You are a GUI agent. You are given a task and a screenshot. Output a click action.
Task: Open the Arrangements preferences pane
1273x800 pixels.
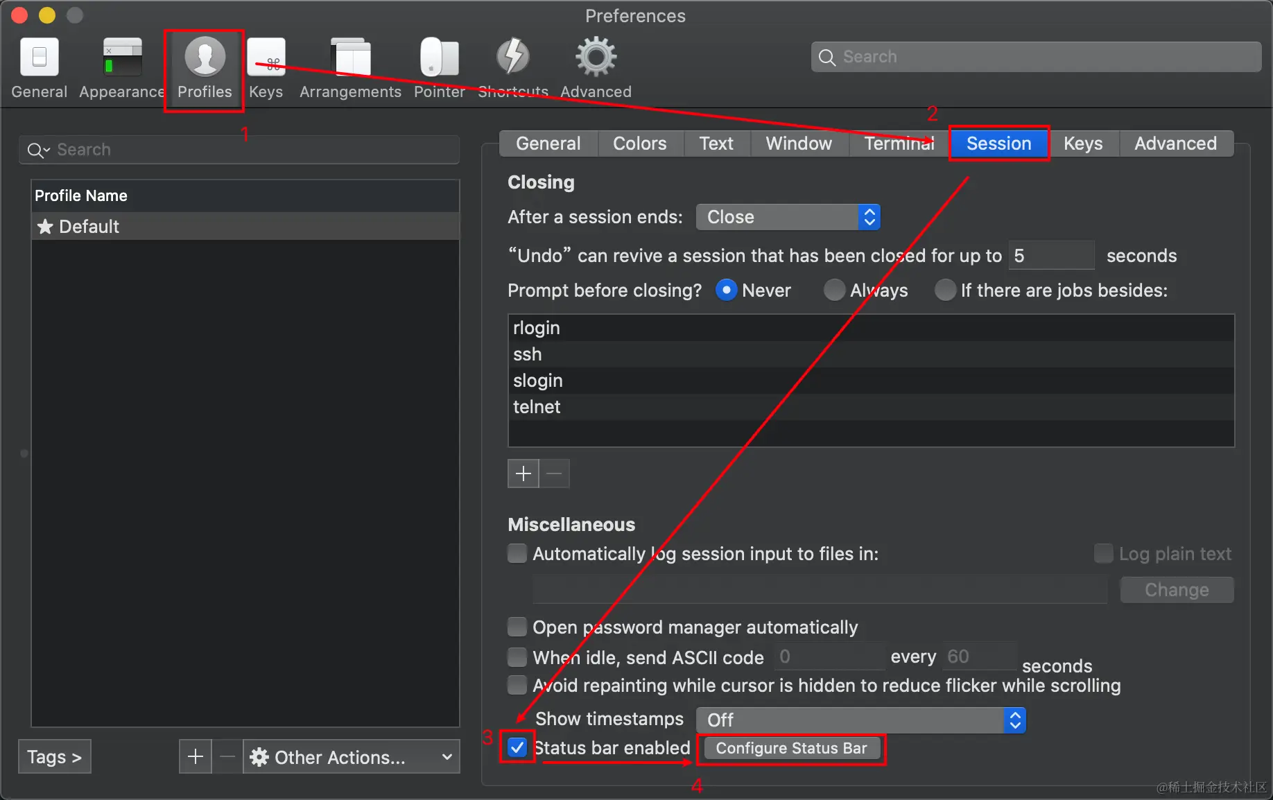click(x=350, y=68)
